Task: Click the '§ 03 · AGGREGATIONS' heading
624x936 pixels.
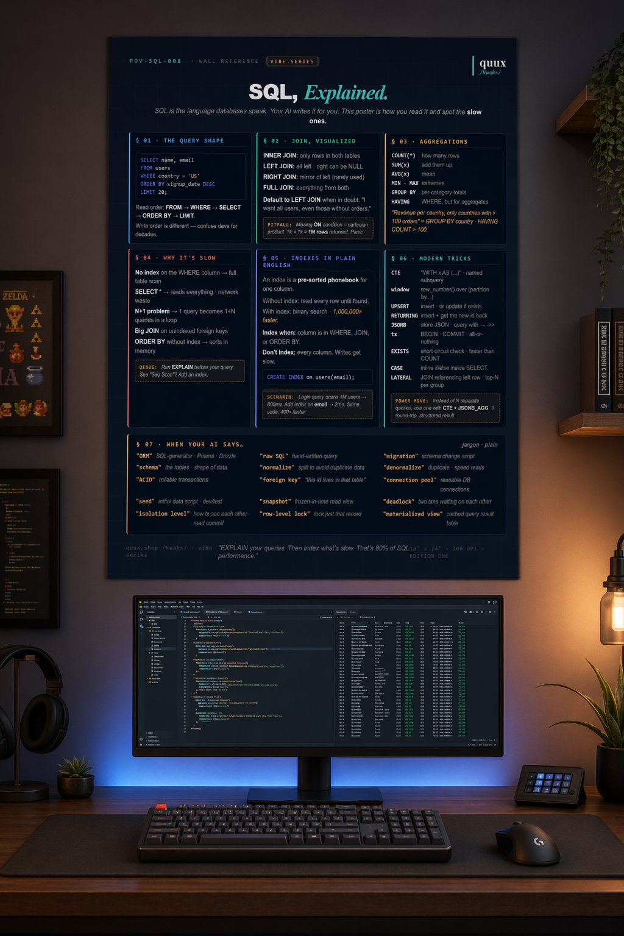Action: click(430, 142)
